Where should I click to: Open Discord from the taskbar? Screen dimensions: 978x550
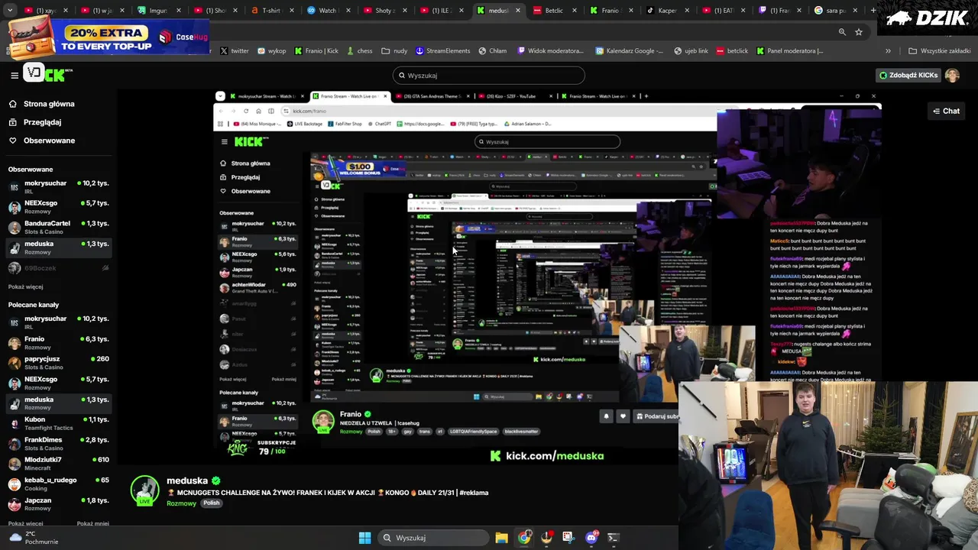[591, 538]
